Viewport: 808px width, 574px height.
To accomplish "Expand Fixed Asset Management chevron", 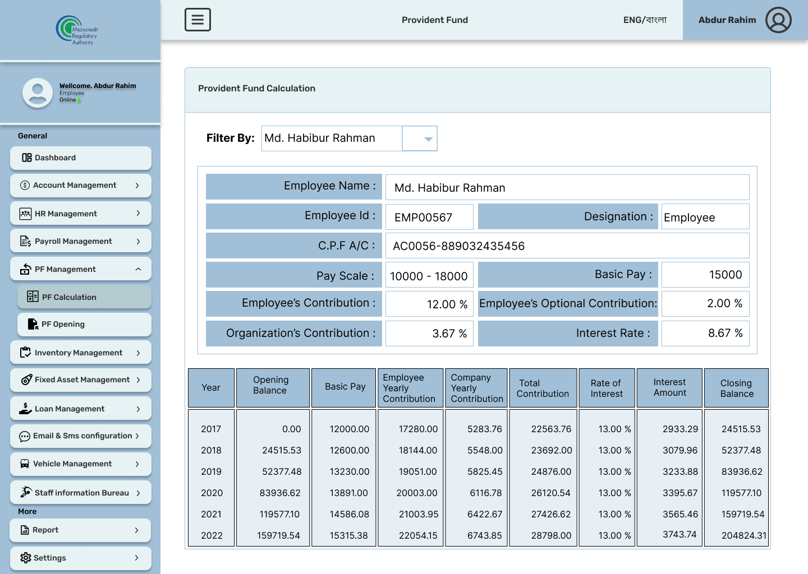I will (138, 379).
